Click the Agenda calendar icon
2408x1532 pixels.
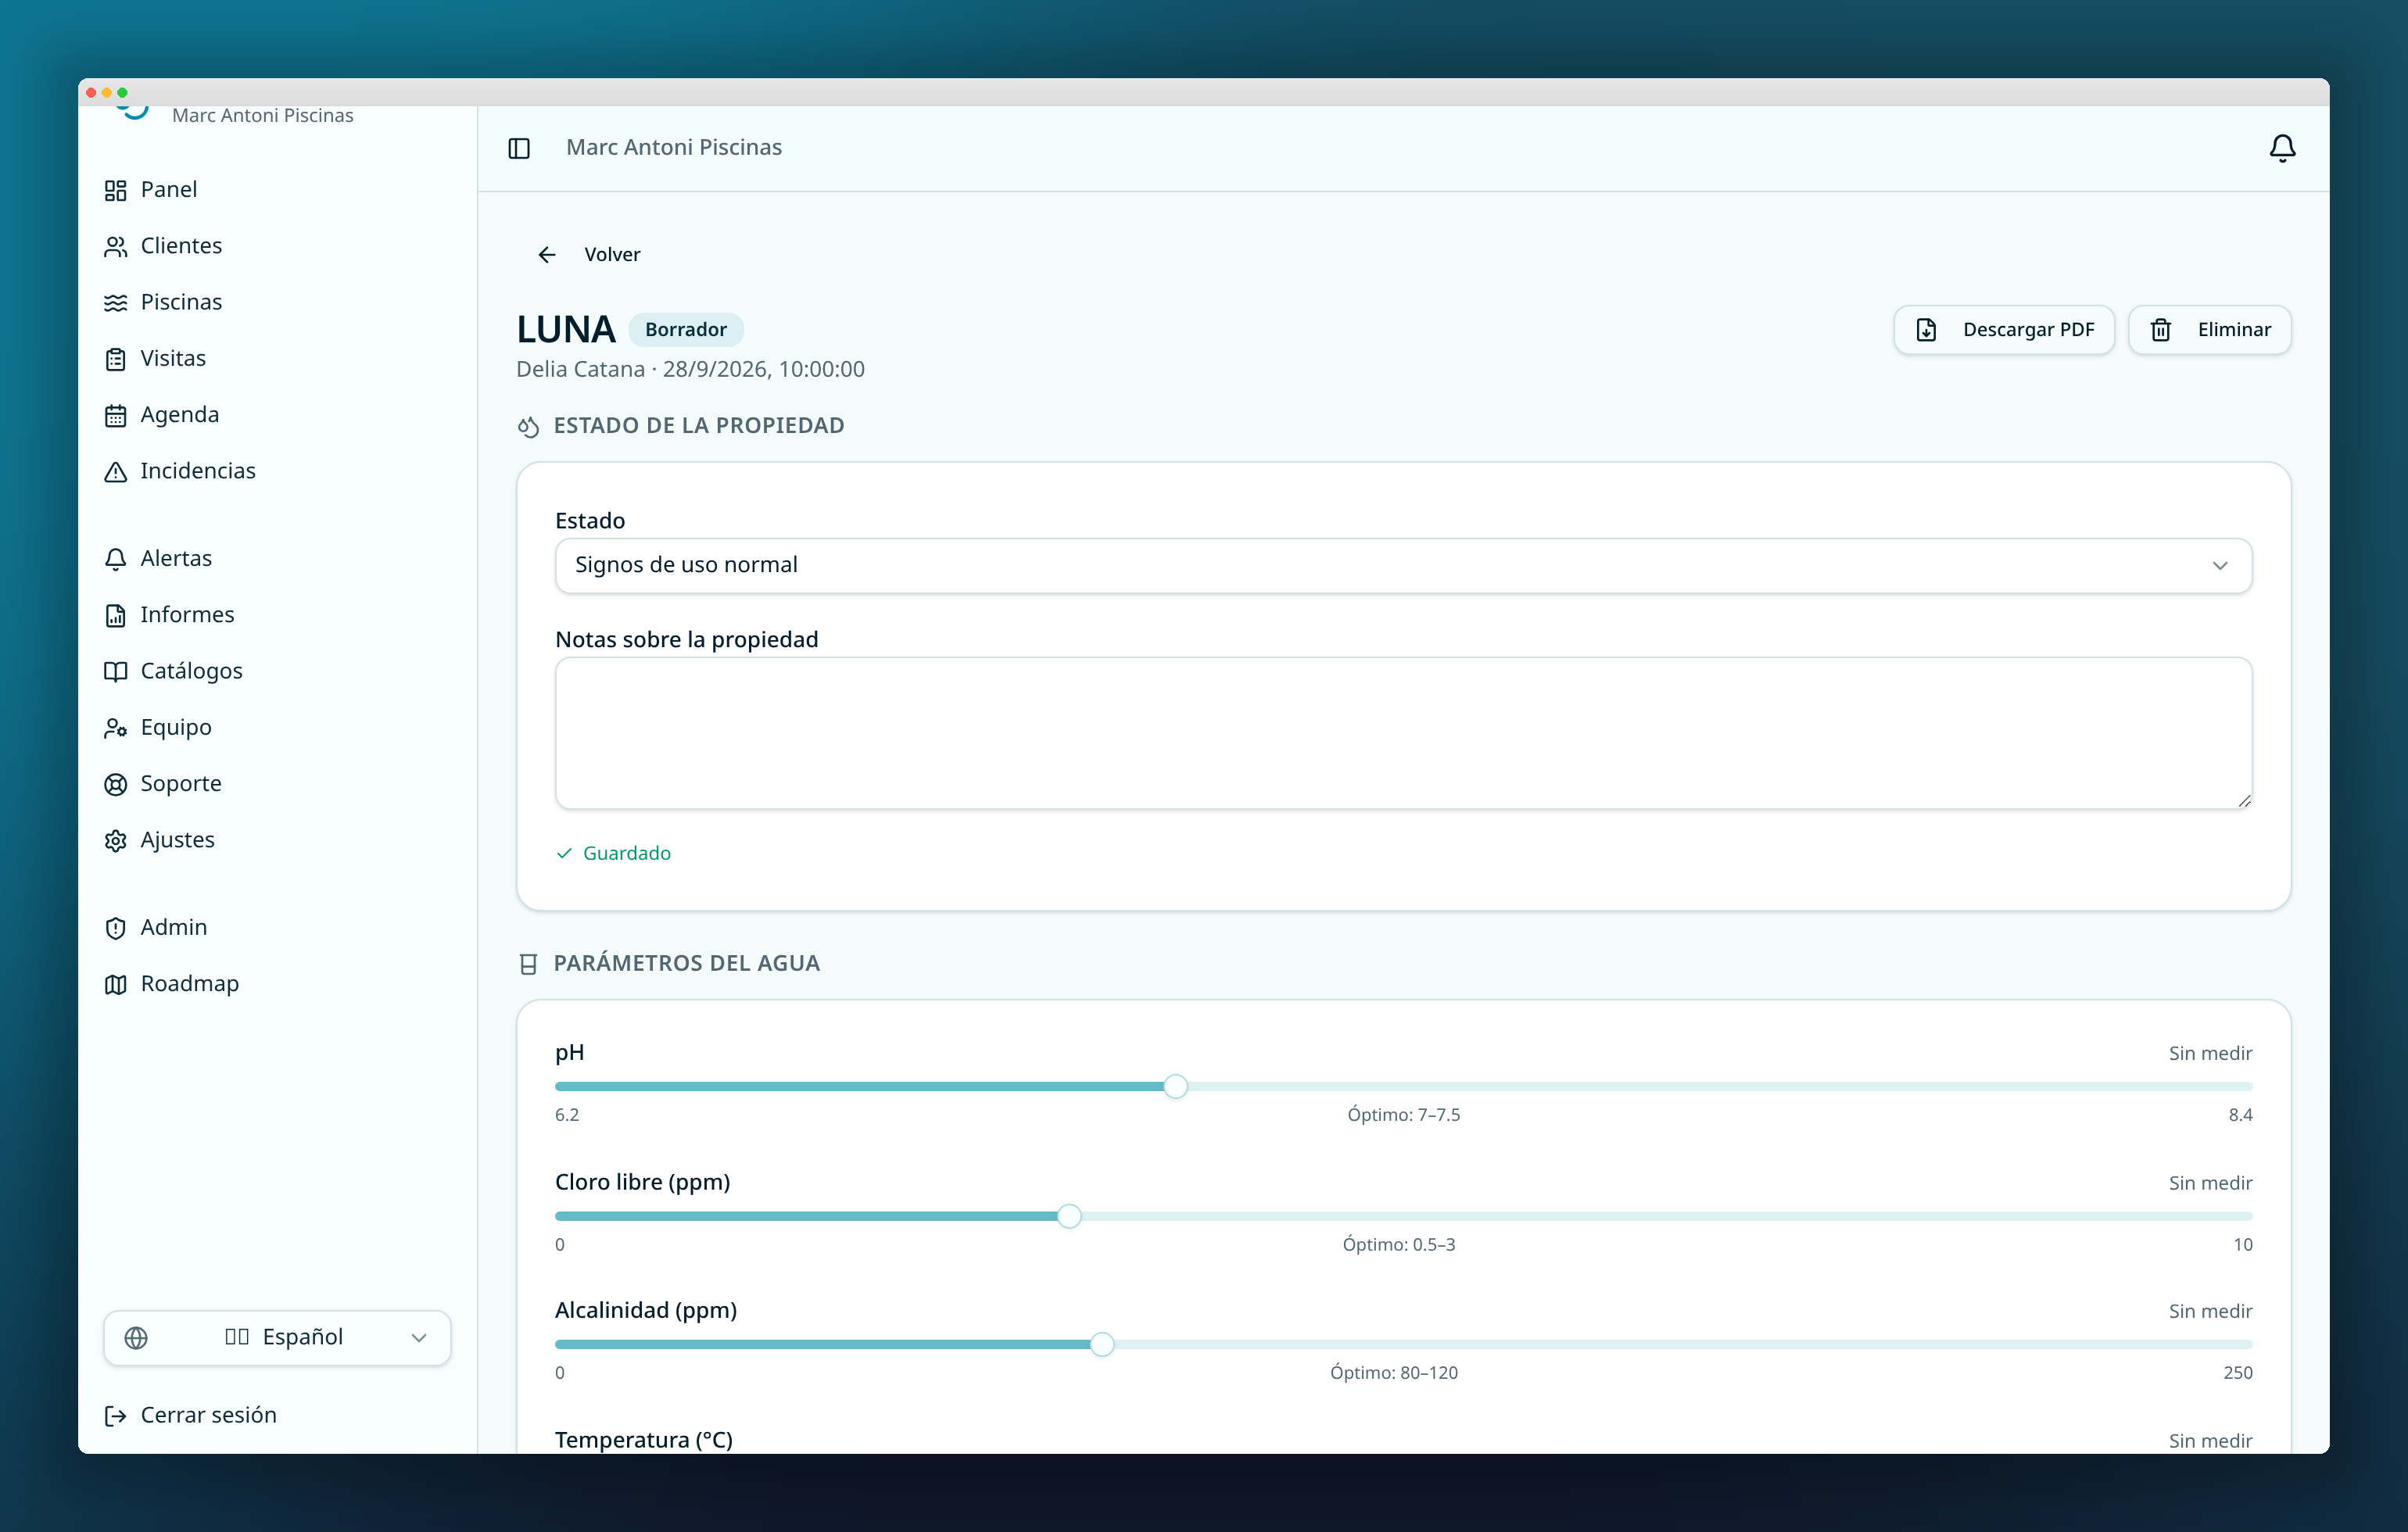pos(116,415)
